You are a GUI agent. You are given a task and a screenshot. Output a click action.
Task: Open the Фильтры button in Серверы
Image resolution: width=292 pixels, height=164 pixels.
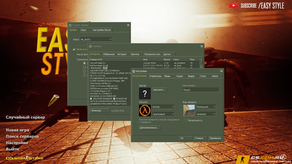(100, 110)
